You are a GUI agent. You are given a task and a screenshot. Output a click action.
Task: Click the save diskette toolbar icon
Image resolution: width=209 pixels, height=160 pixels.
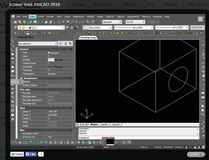[24, 22]
